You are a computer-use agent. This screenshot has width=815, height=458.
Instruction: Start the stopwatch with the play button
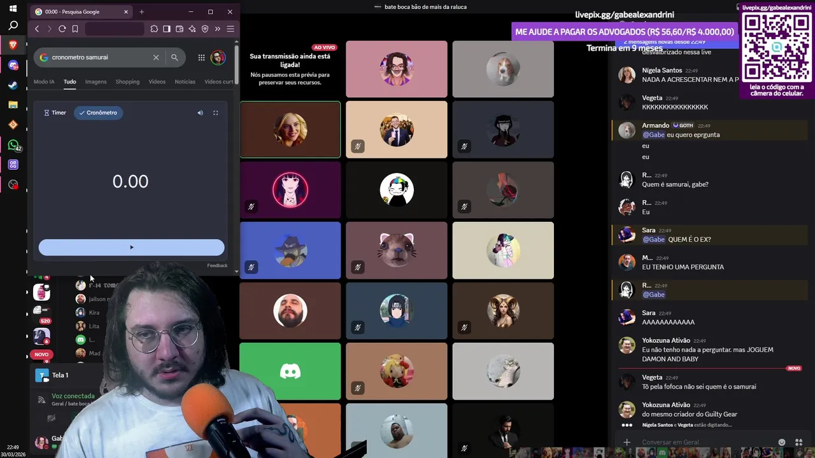point(131,247)
